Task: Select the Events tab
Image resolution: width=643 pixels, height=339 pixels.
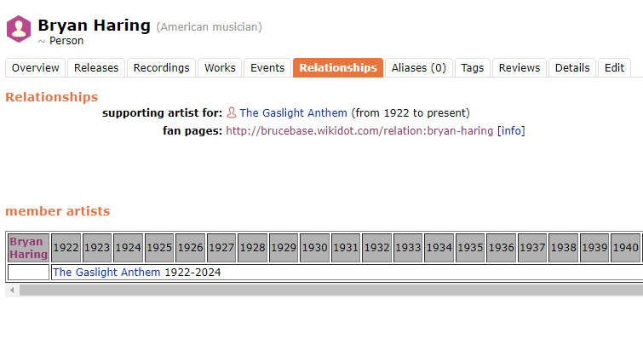Action: pyautogui.click(x=267, y=67)
